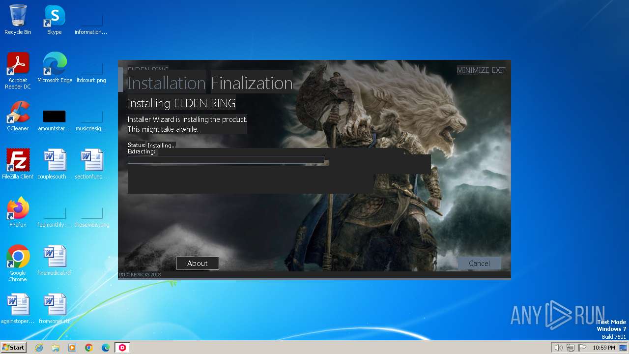Open Action Center flag icon
Image resolution: width=629 pixels, height=354 pixels.
582,348
